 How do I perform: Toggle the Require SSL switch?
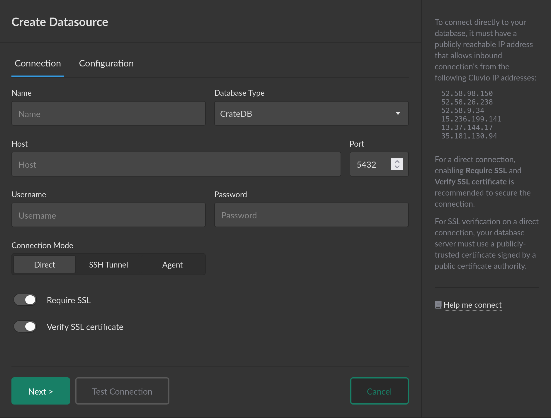pyautogui.click(x=25, y=300)
